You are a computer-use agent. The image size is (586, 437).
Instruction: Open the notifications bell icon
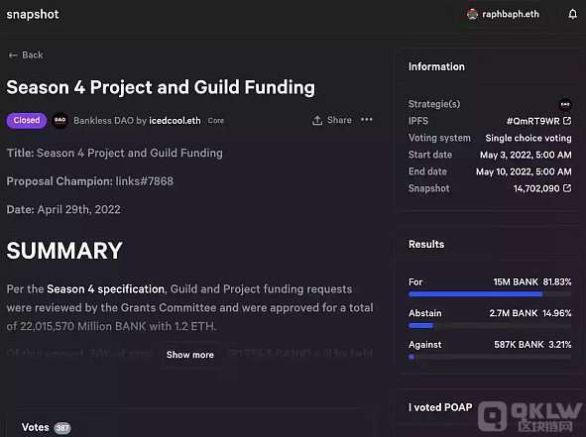click(572, 14)
